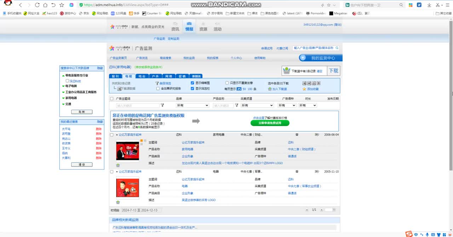The width and height of the screenshot is (453, 237).
Task: Click the star icon beside 添加收藏
Action: (304, 89)
